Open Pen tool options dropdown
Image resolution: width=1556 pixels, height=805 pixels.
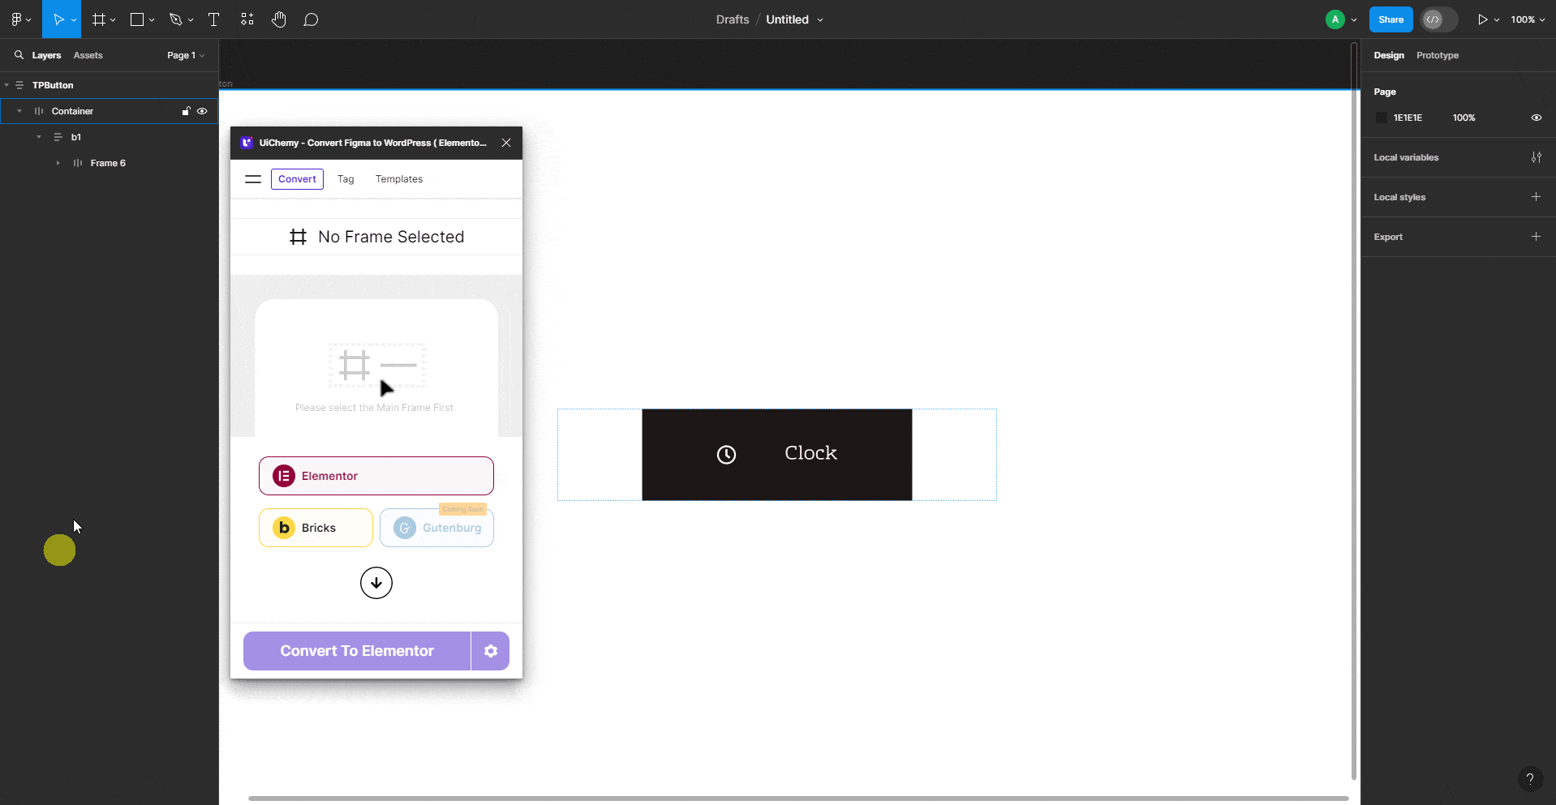[191, 19]
